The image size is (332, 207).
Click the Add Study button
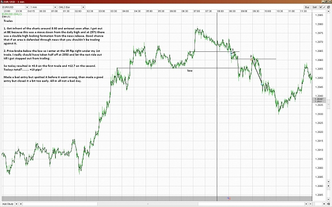pyautogui.click(x=8, y=204)
